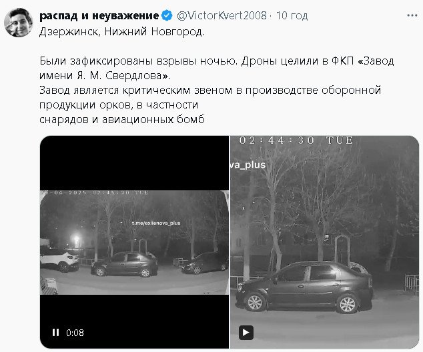
Task: Click the dark sedan in the right video
Action: (x=304, y=287)
